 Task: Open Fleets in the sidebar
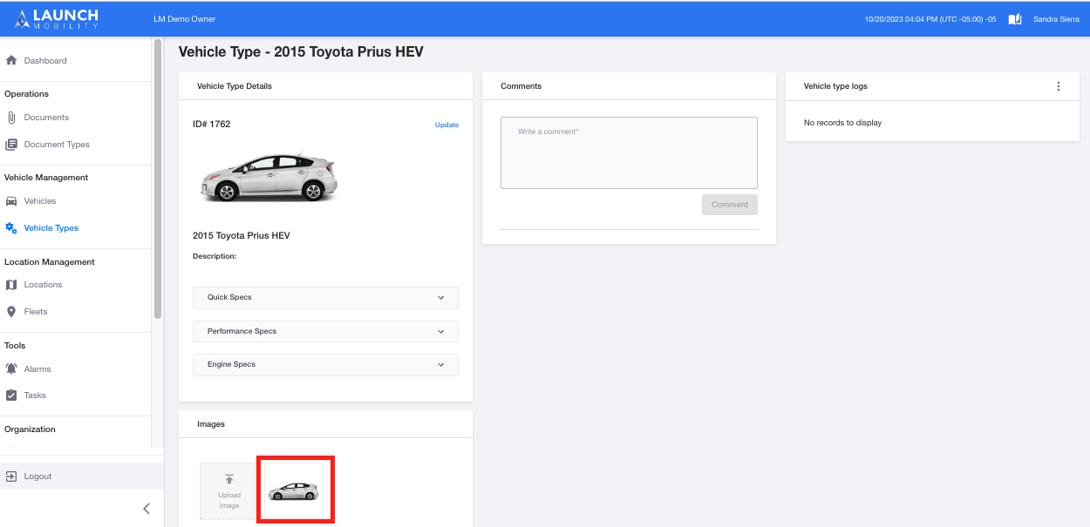[x=36, y=312]
